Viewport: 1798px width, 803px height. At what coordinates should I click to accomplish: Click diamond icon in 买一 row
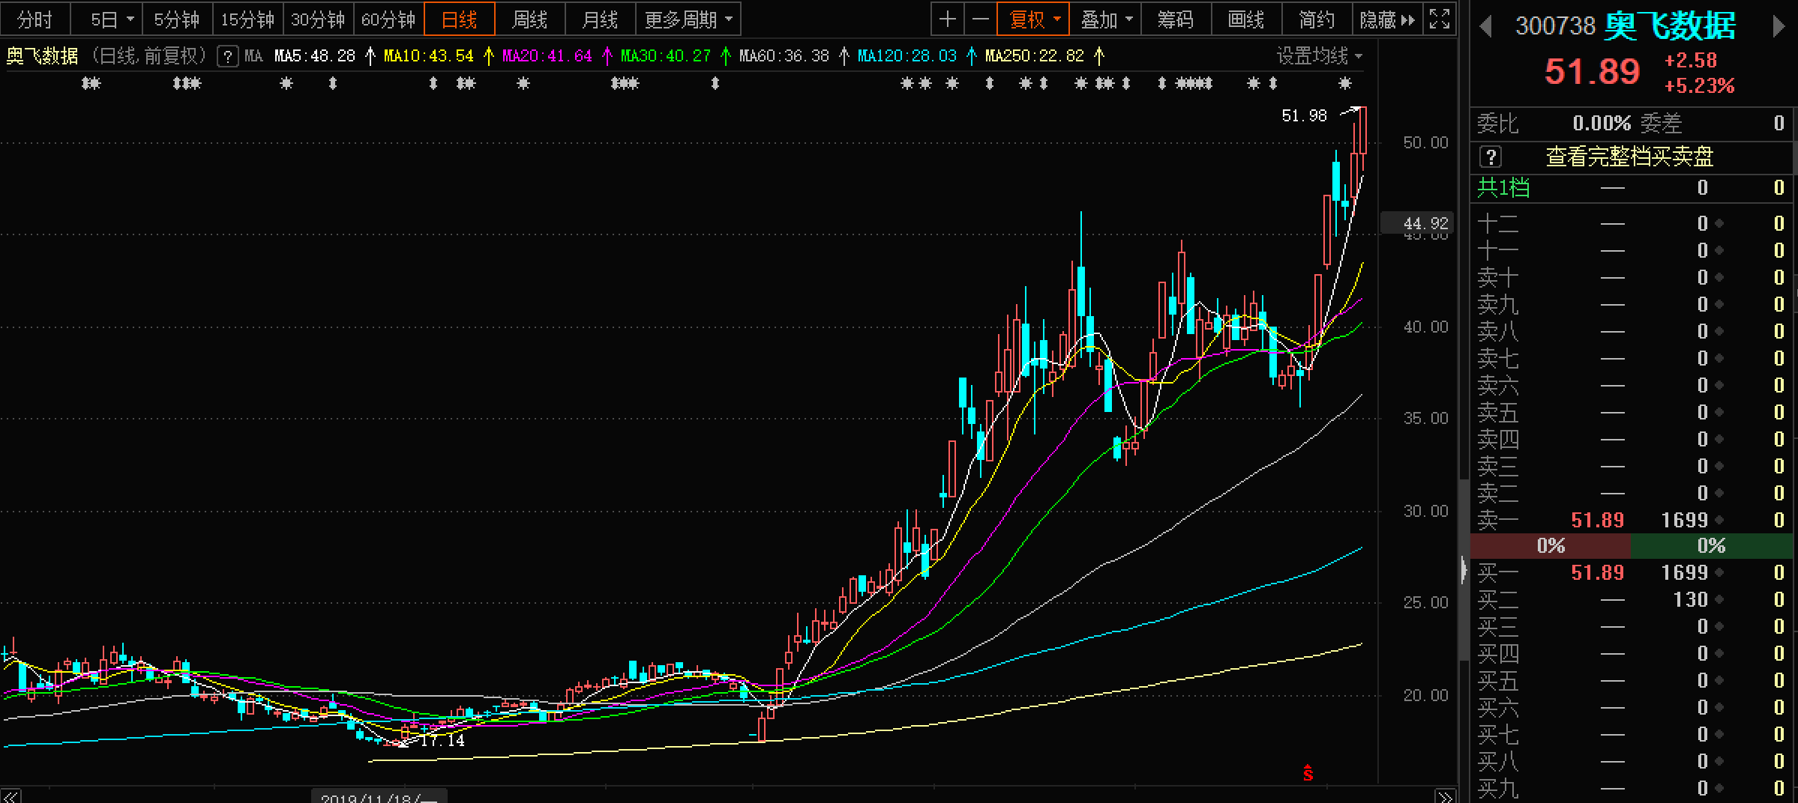point(1719,573)
